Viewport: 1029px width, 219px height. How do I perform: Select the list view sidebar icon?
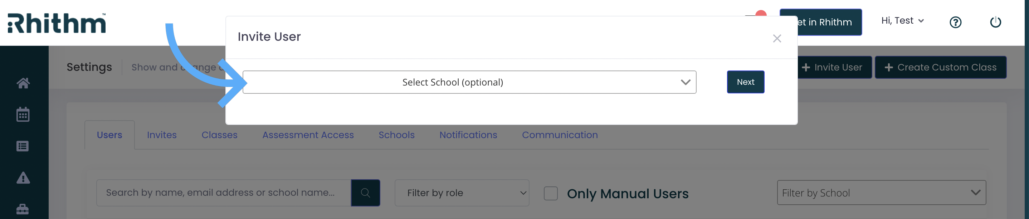23,146
